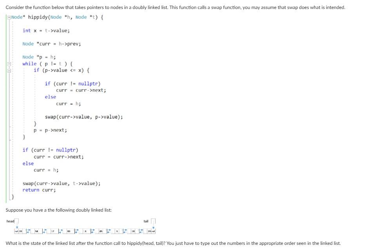The width and height of the screenshot is (389, 248).
Task: Click the arrow icon linking node 20 to node 54
Action: click(28, 230)
